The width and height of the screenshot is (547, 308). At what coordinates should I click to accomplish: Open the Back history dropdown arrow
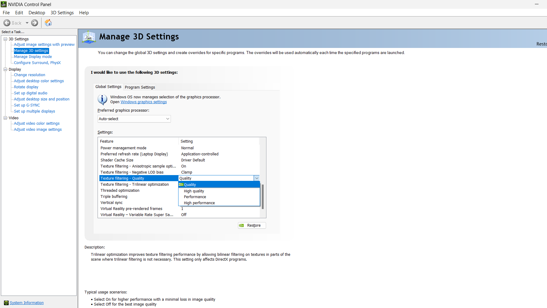(x=27, y=23)
